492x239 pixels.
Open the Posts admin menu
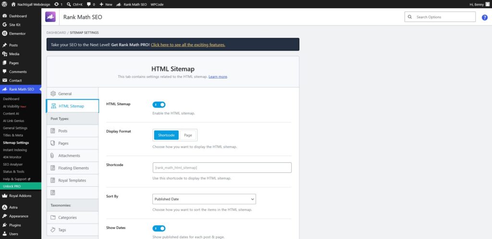click(x=20, y=45)
